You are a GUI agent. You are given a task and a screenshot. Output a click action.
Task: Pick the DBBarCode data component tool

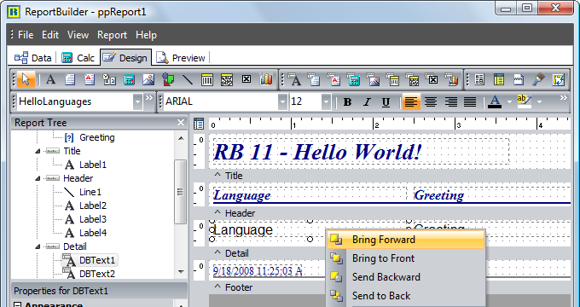coord(393,79)
